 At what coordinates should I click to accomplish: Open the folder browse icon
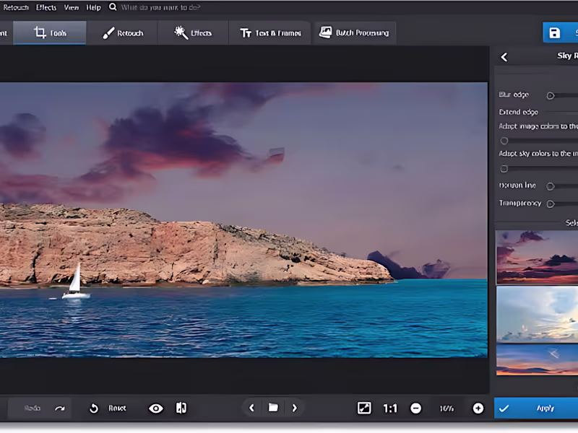[273, 408]
